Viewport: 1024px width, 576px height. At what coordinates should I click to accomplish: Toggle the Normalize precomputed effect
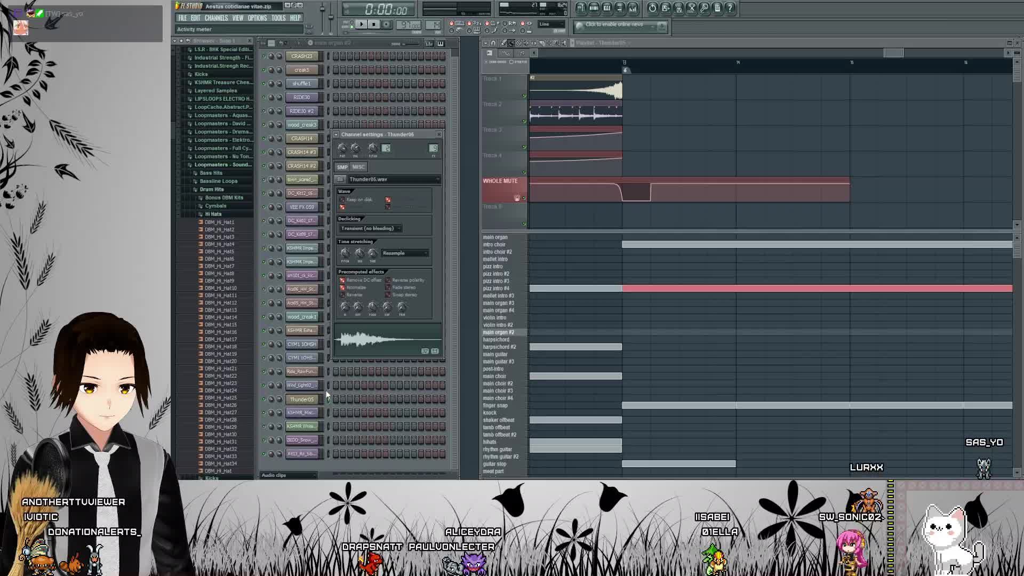click(342, 287)
